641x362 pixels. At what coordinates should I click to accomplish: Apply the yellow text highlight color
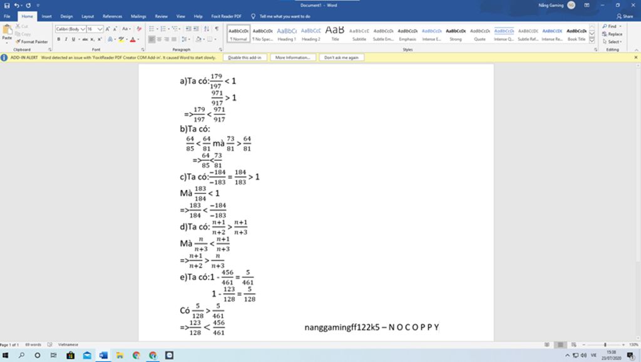click(121, 39)
